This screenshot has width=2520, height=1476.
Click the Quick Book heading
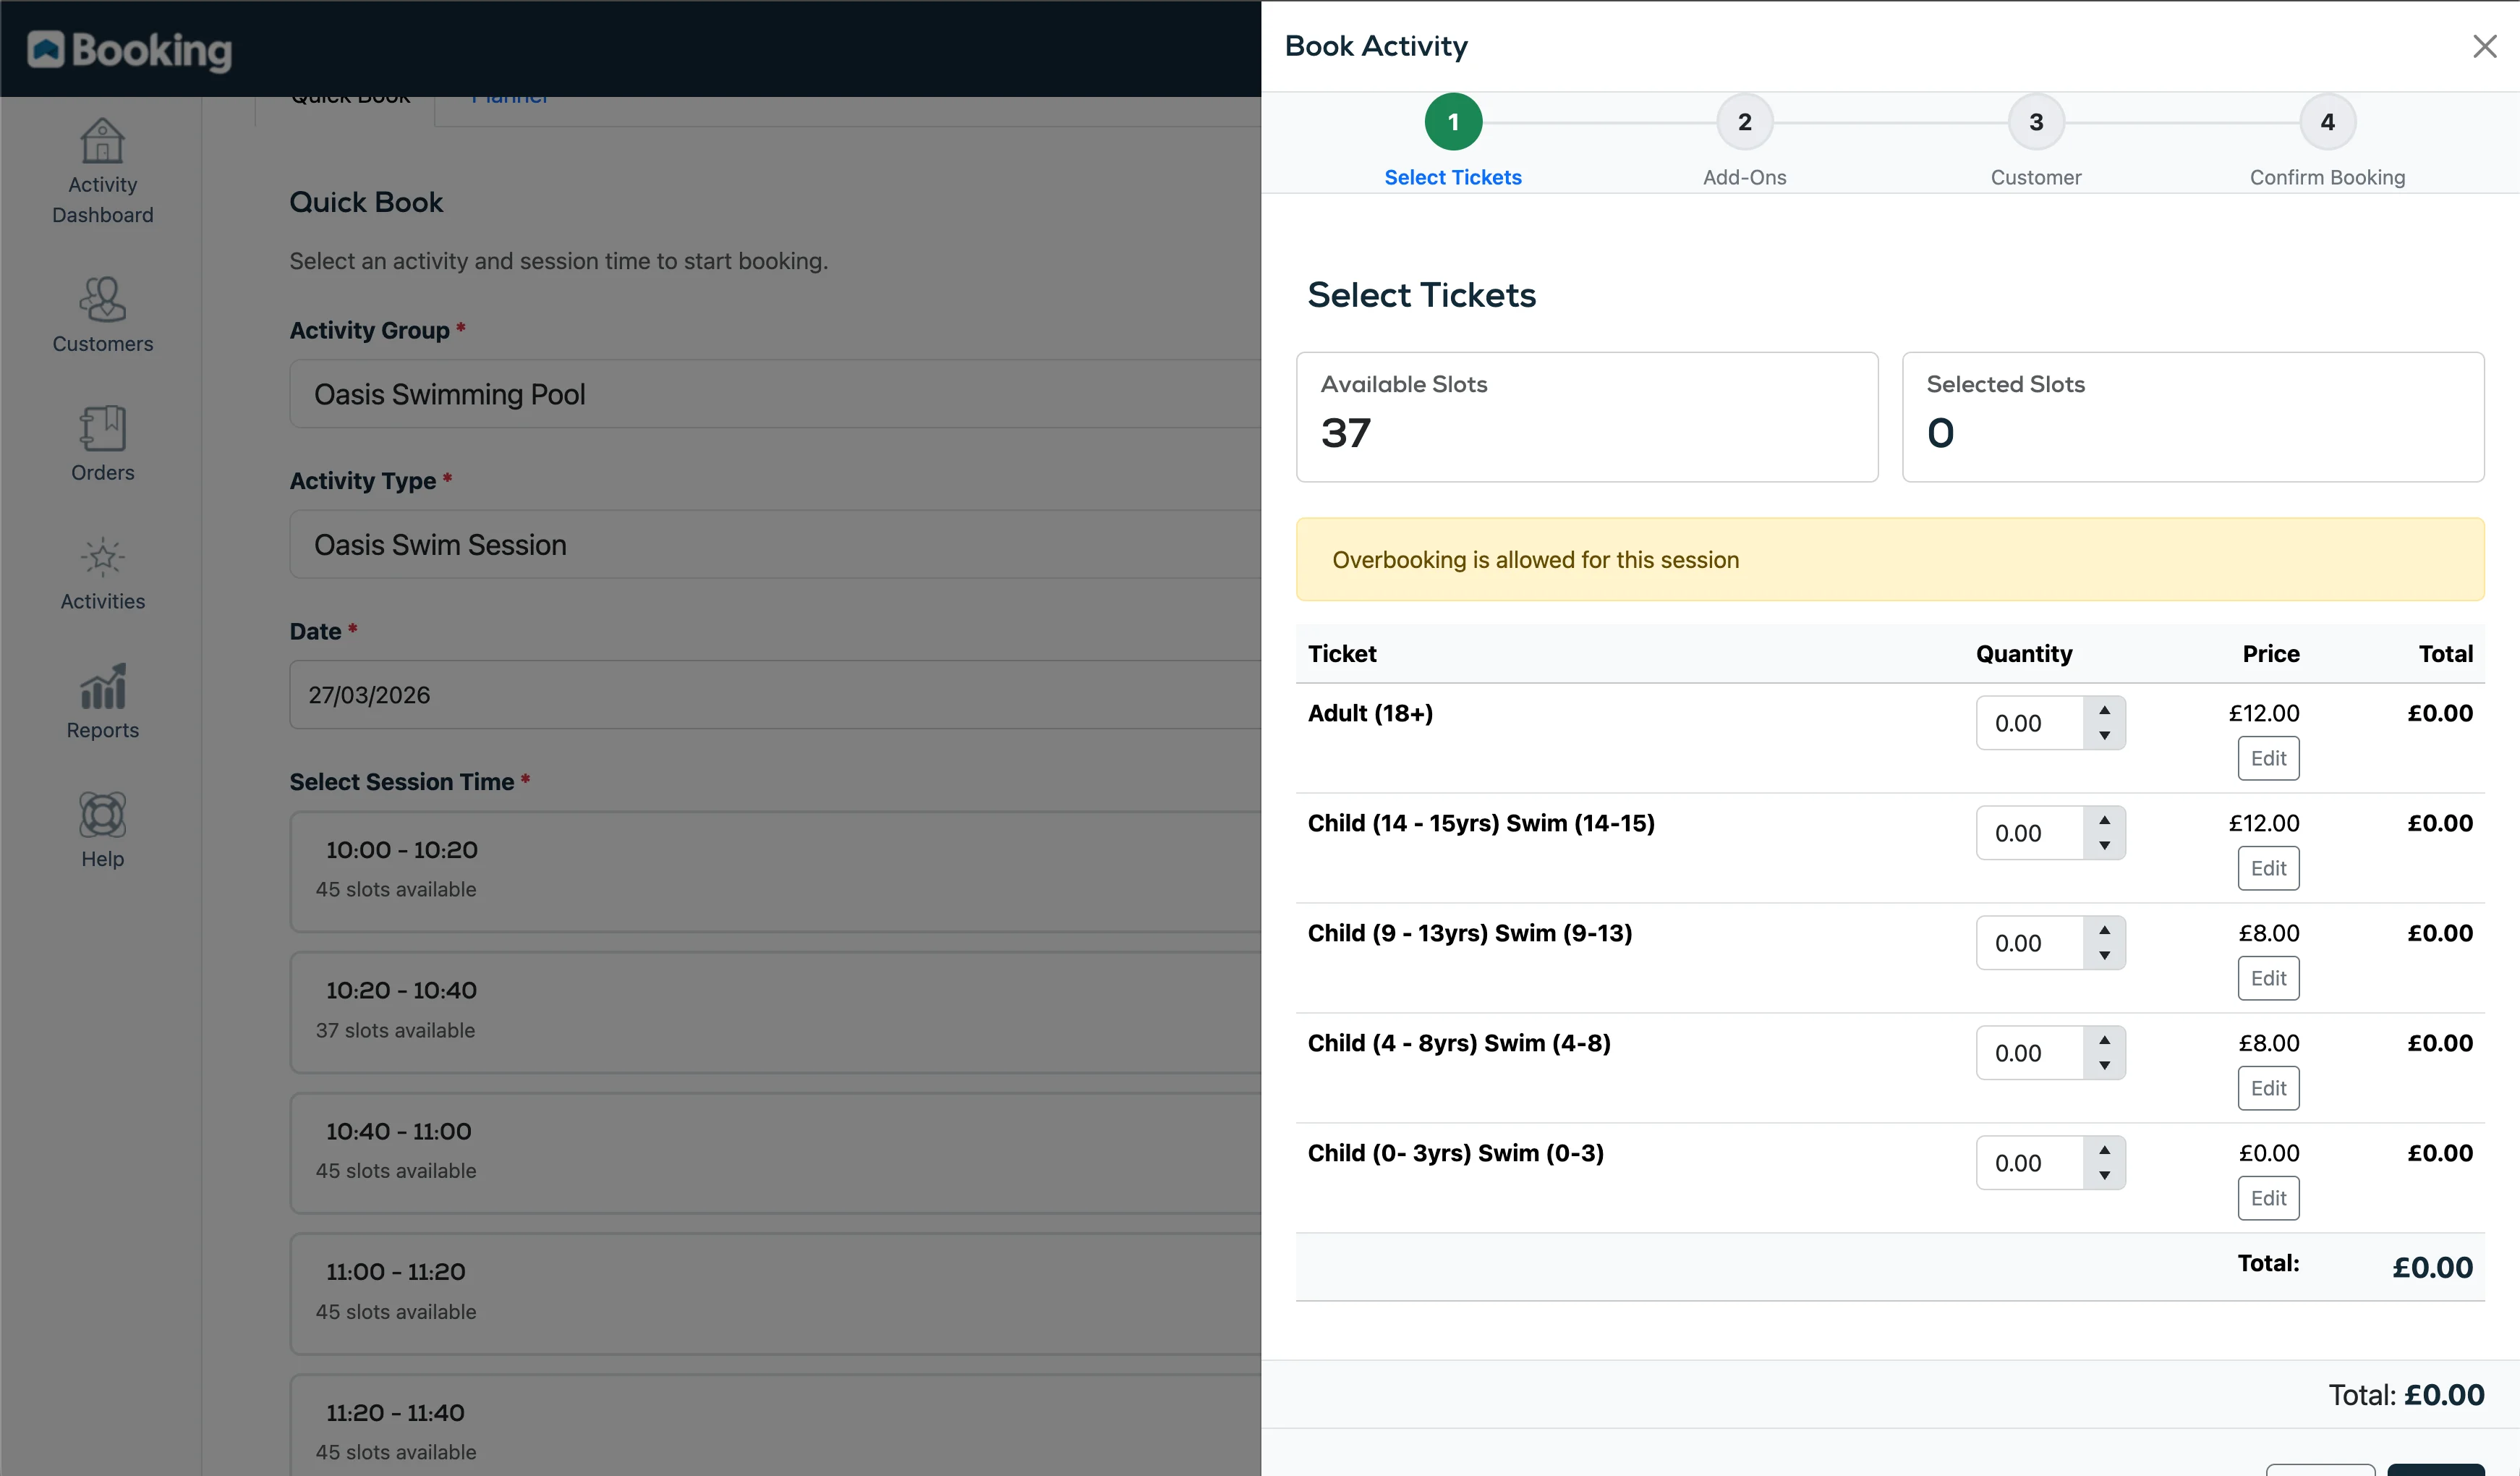tap(366, 202)
